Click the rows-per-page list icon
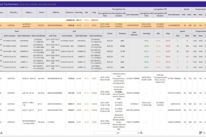Viewport: 206px width, 137px height. pos(201,133)
